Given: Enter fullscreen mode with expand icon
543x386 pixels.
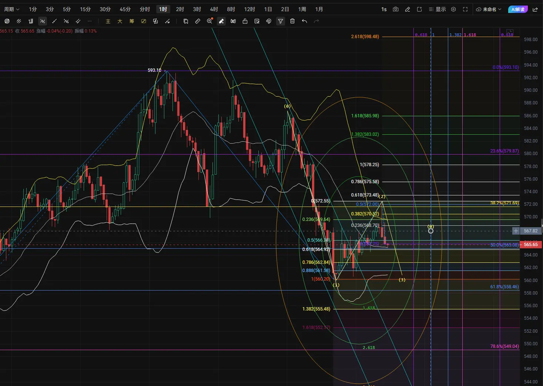Looking at the screenshot, I should pyautogui.click(x=465, y=9).
